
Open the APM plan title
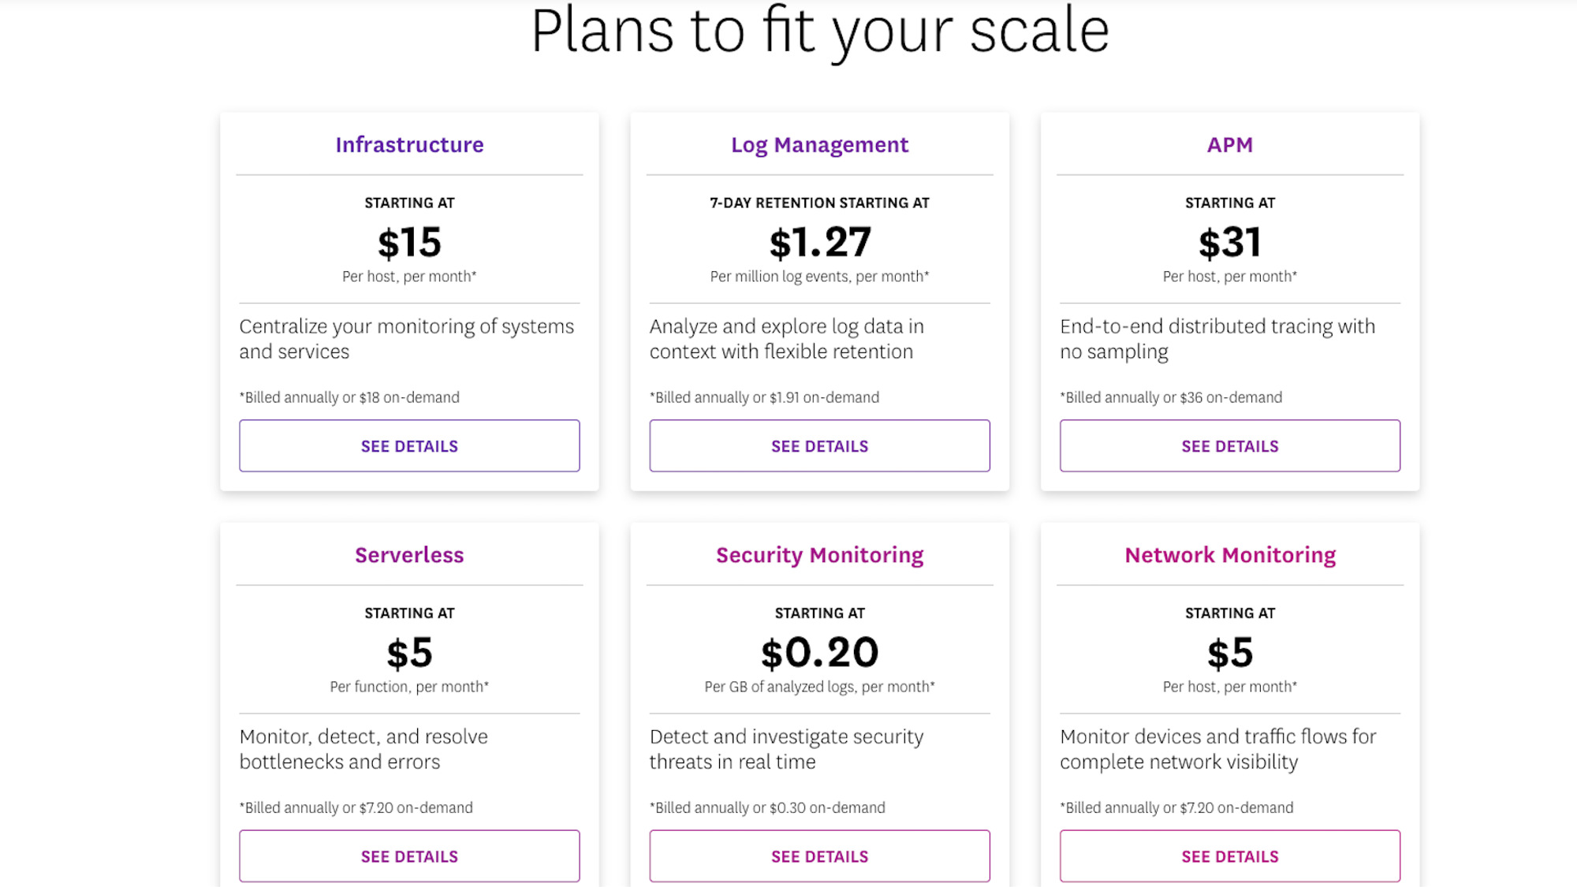(x=1230, y=144)
